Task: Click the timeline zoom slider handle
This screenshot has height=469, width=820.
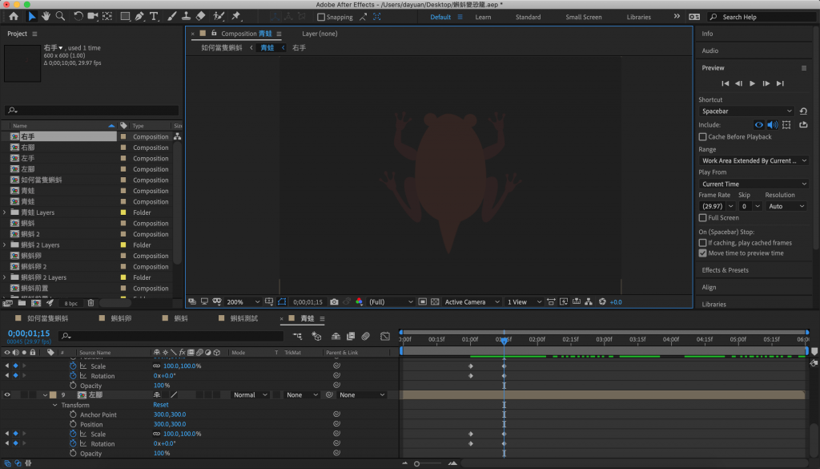Action: pyautogui.click(x=416, y=463)
